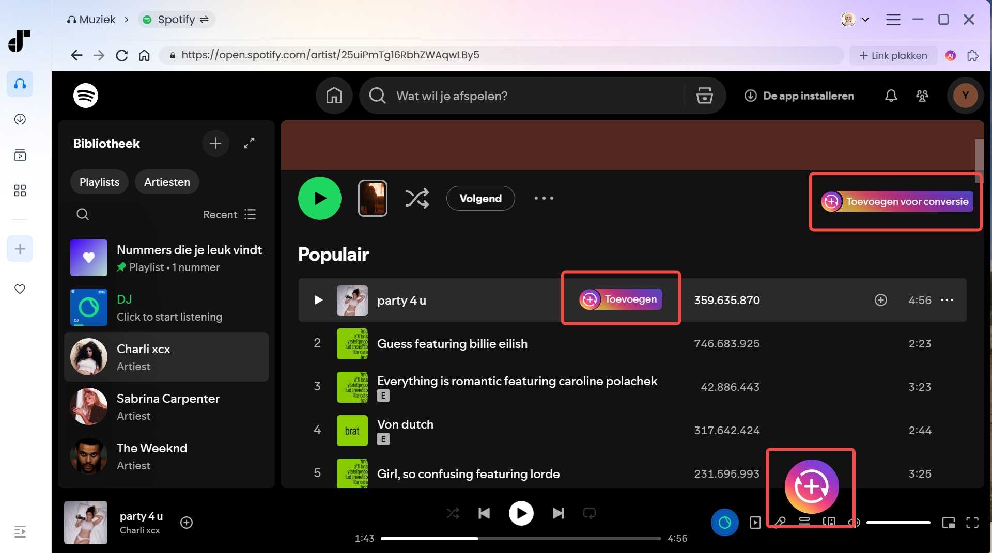Enable picture-in-picture mode

[x=949, y=523]
